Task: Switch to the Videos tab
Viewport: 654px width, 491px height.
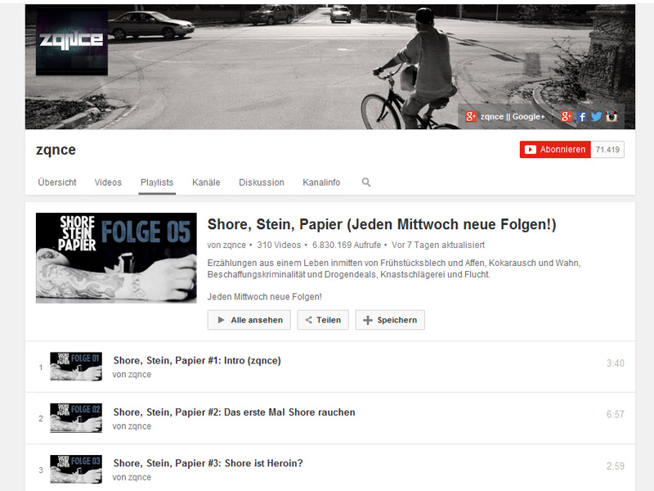Action: click(108, 182)
